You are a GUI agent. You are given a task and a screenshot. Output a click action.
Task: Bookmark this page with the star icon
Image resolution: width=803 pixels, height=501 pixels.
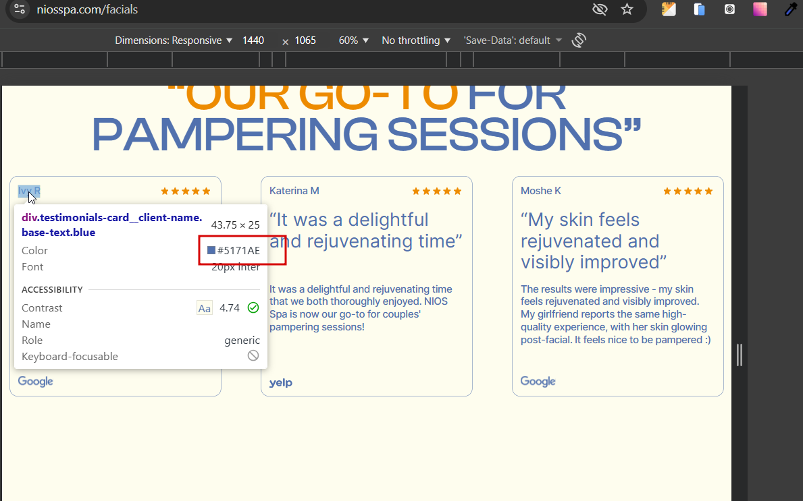(x=627, y=9)
